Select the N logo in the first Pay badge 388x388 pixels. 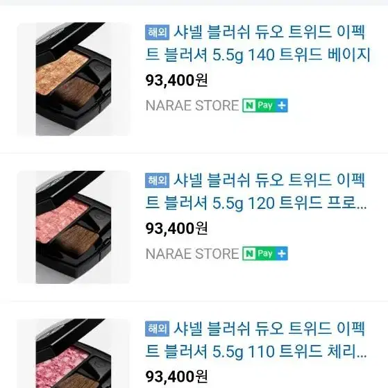tap(249, 106)
